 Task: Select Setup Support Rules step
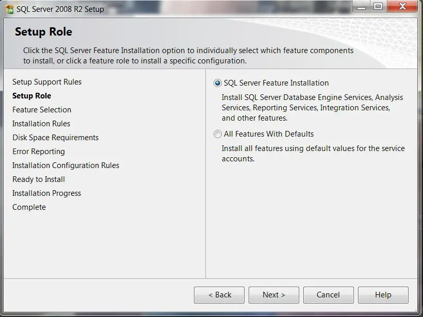click(x=47, y=82)
